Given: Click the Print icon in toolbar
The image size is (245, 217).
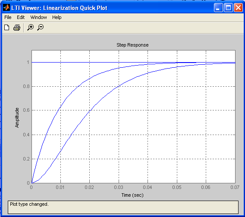Looking at the screenshot, I should 17,28.
